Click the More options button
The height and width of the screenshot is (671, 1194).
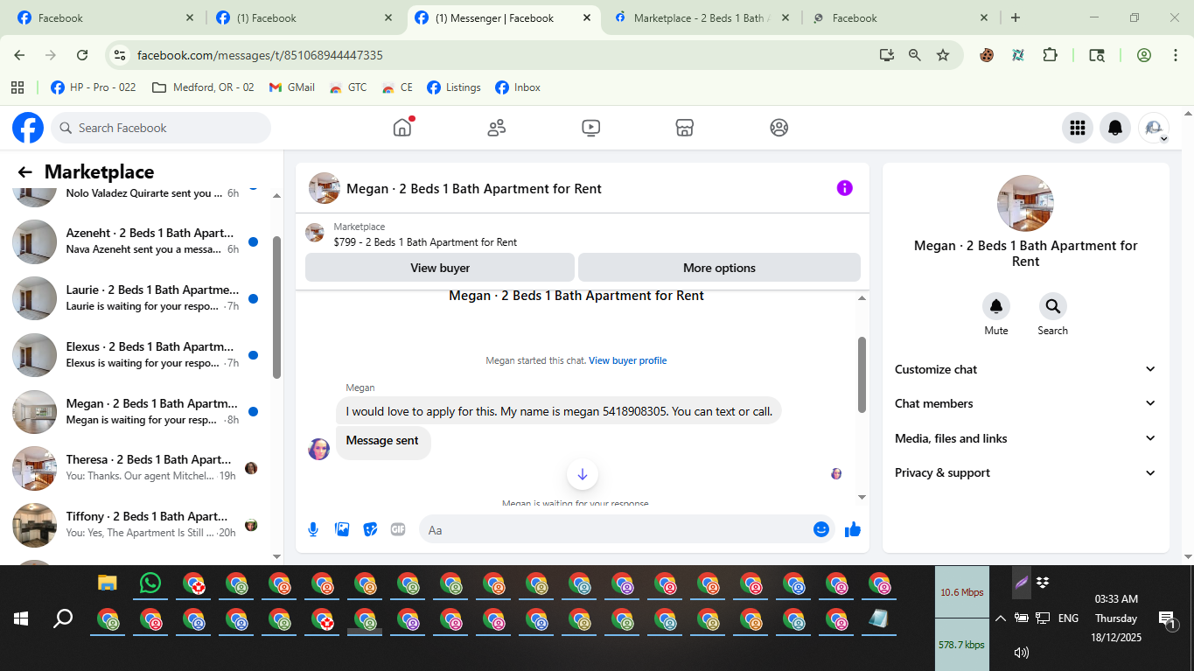click(719, 268)
